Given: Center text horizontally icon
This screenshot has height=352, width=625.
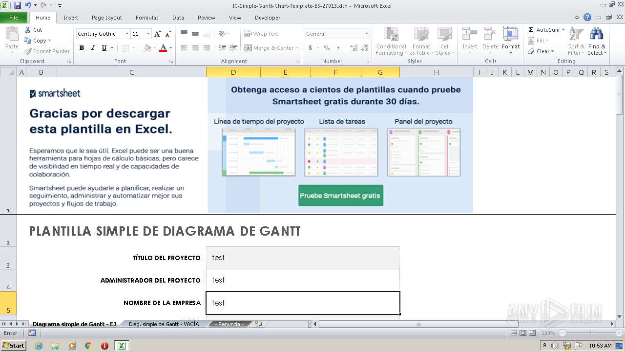Looking at the screenshot, I should pyautogui.click(x=195, y=48).
